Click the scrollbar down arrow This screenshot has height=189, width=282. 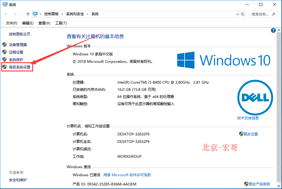[x=279, y=186]
